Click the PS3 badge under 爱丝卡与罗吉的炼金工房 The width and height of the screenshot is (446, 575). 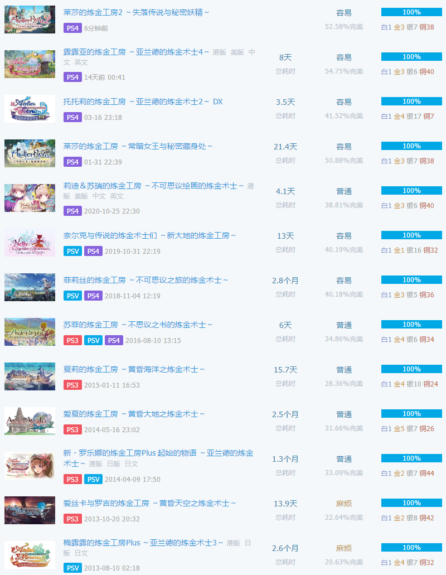point(72,519)
